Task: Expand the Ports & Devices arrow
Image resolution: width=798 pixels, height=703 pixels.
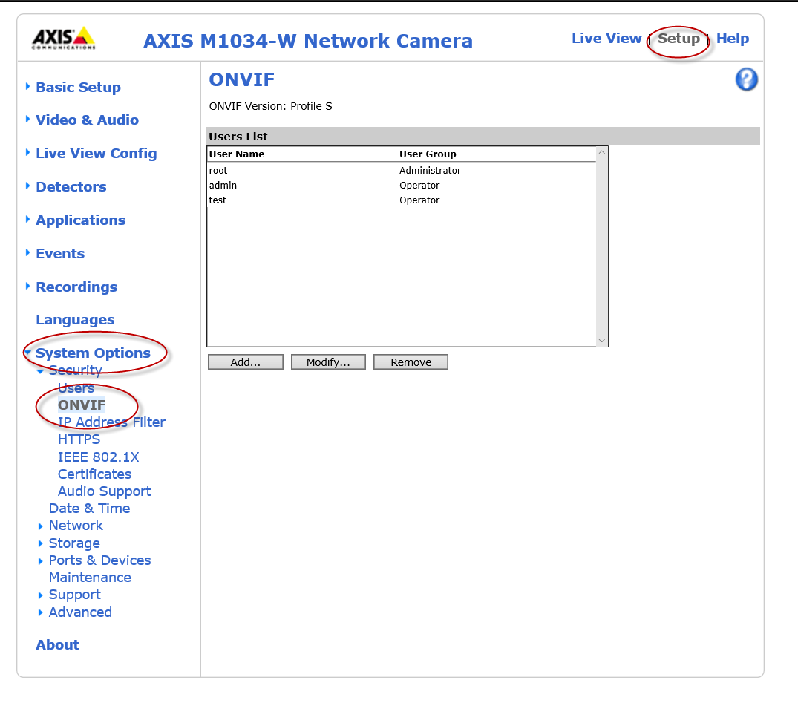Action: click(x=40, y=561)
